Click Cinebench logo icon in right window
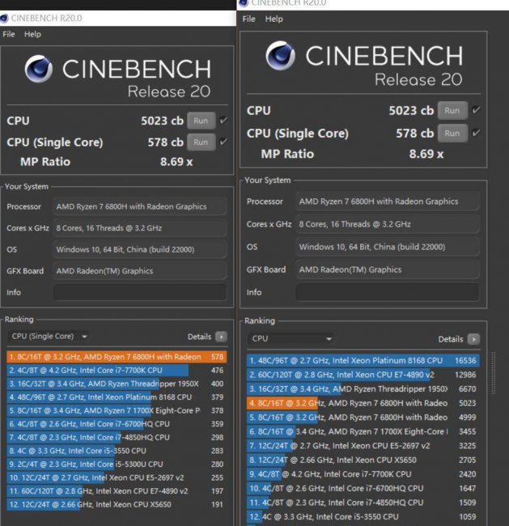The height and width of the screenshot is (526, 509). click(281, 55)
